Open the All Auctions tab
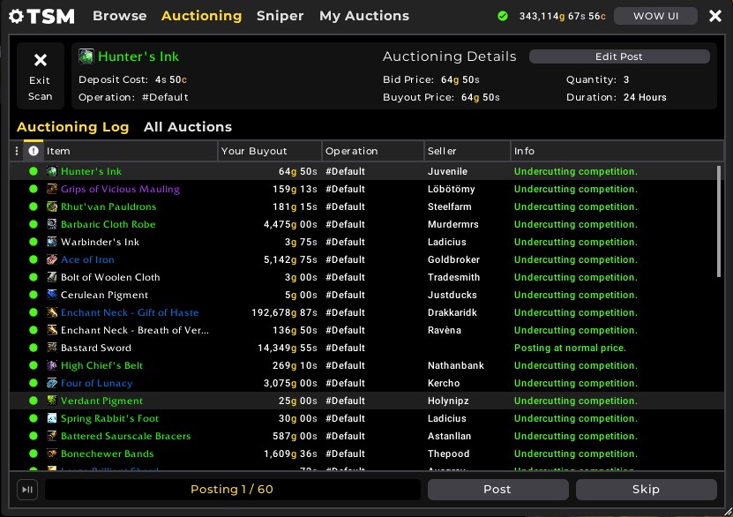Image resolution: width=733 pixels, height=517 pixels. click(x=188, y=127)
